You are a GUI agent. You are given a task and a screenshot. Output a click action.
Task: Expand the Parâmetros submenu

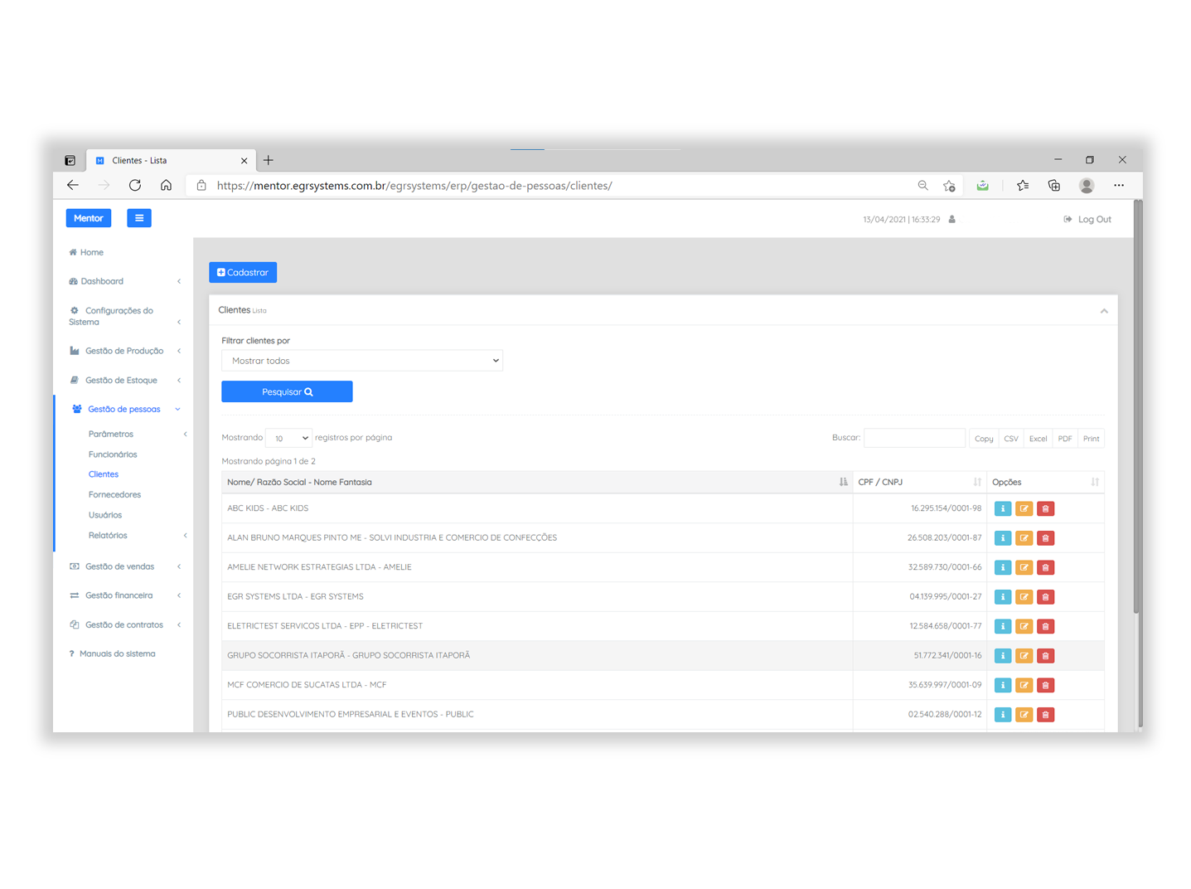[137, 434]
